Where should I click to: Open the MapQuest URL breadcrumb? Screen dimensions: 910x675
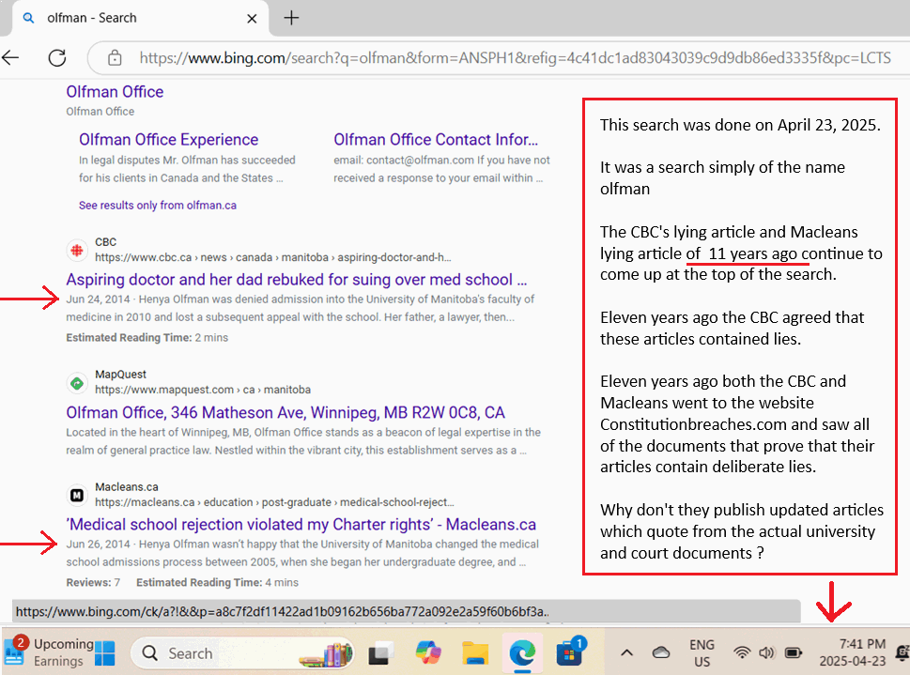click(x=203, y=390)
